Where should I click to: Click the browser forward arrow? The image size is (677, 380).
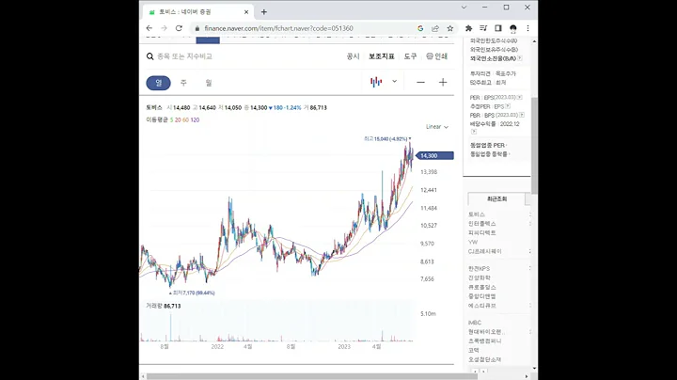pyautogui.click(x=164, y=28)
